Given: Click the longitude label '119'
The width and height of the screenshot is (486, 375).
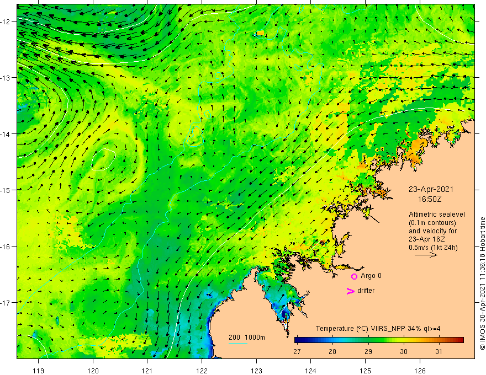Looking at the screenshot, I should tap(39, 371).
